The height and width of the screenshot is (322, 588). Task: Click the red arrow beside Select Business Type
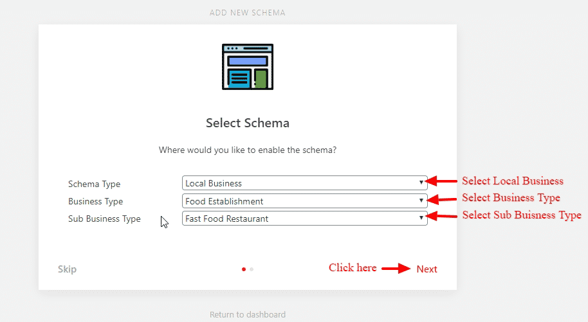[441, 199]
